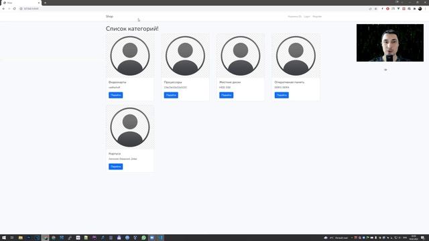Select the Жесткие диски card title

click(230, 82)
